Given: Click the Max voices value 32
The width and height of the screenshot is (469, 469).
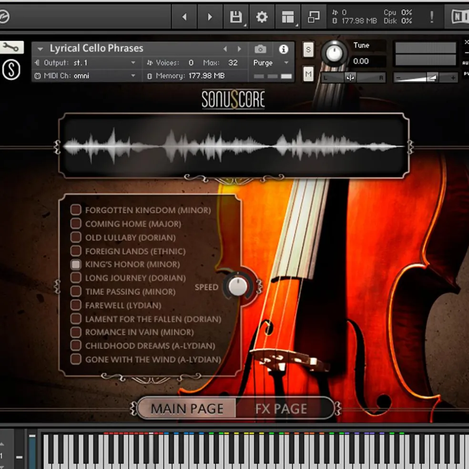Looking at the screenshot, I should tap(233, 63).
